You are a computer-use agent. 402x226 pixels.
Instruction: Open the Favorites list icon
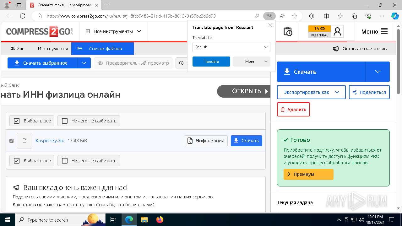tap(340, 16)
